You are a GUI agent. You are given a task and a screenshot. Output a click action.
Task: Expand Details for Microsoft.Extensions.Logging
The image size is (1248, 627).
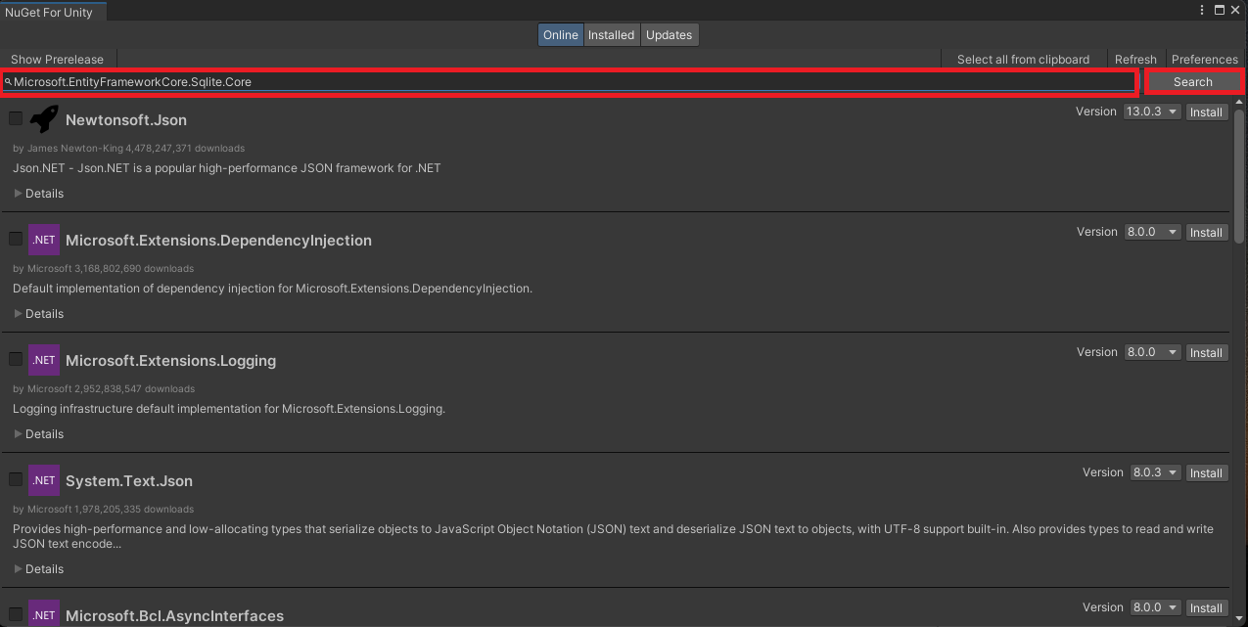[x=39, y=434]
